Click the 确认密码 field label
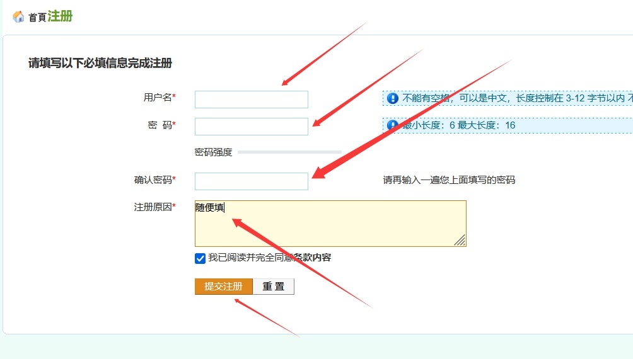The image size is (633, 359). click(x=153, y=180)
